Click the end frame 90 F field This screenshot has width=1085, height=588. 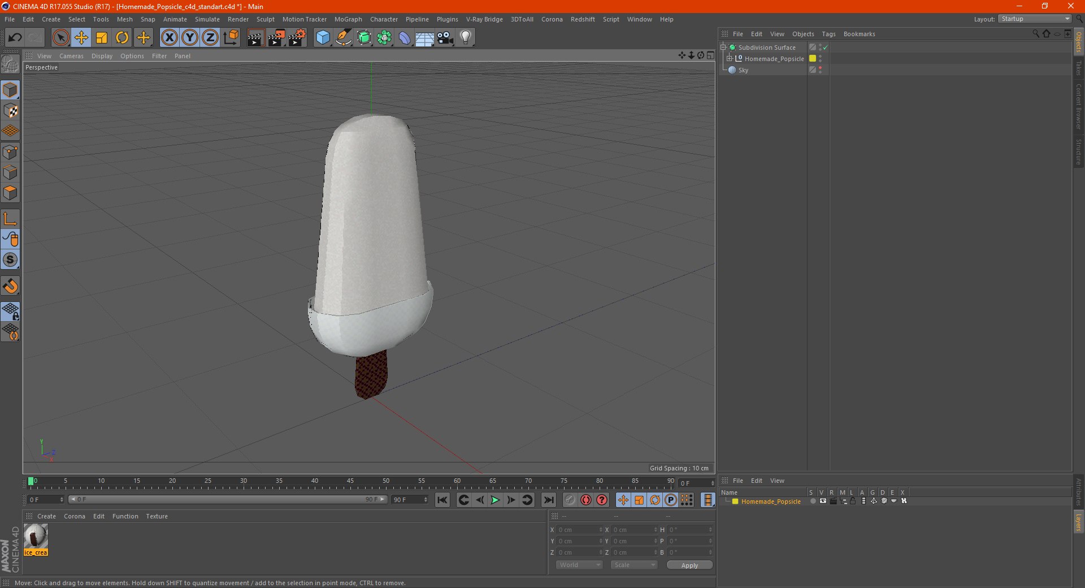coord(410,500)
